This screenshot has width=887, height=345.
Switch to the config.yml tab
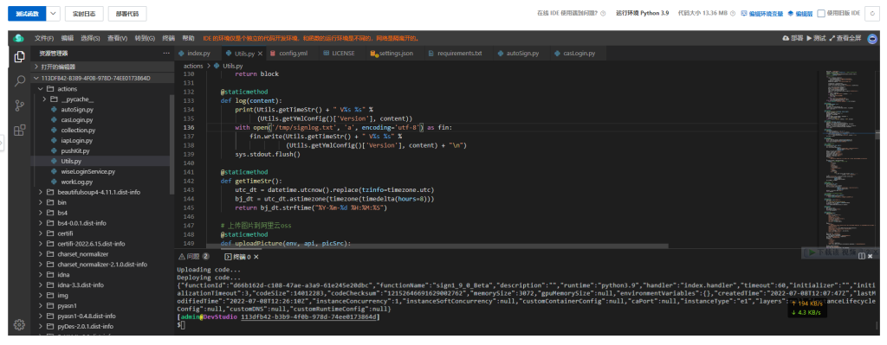point(289,54)
